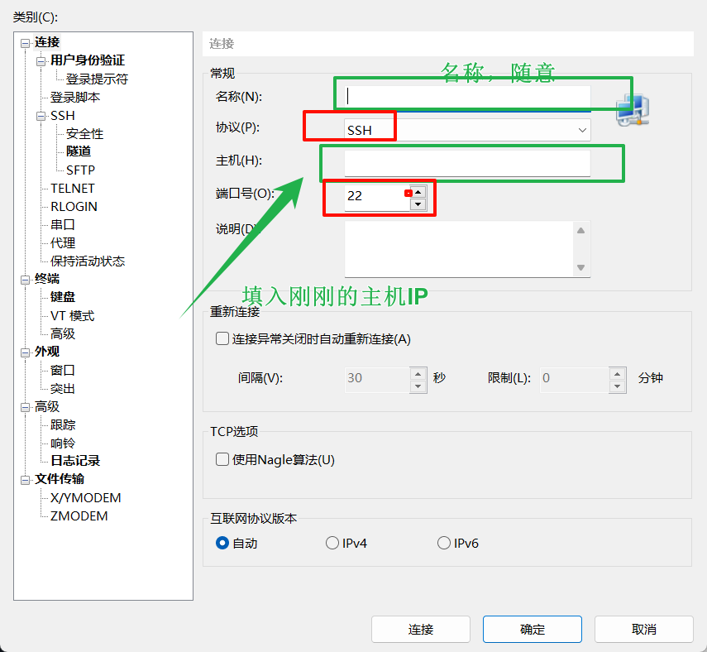Enable 连接异常关闭时自动重新连接 checkbox
Viewport: 707px width, 652px height.
click(x=222, y=338)
